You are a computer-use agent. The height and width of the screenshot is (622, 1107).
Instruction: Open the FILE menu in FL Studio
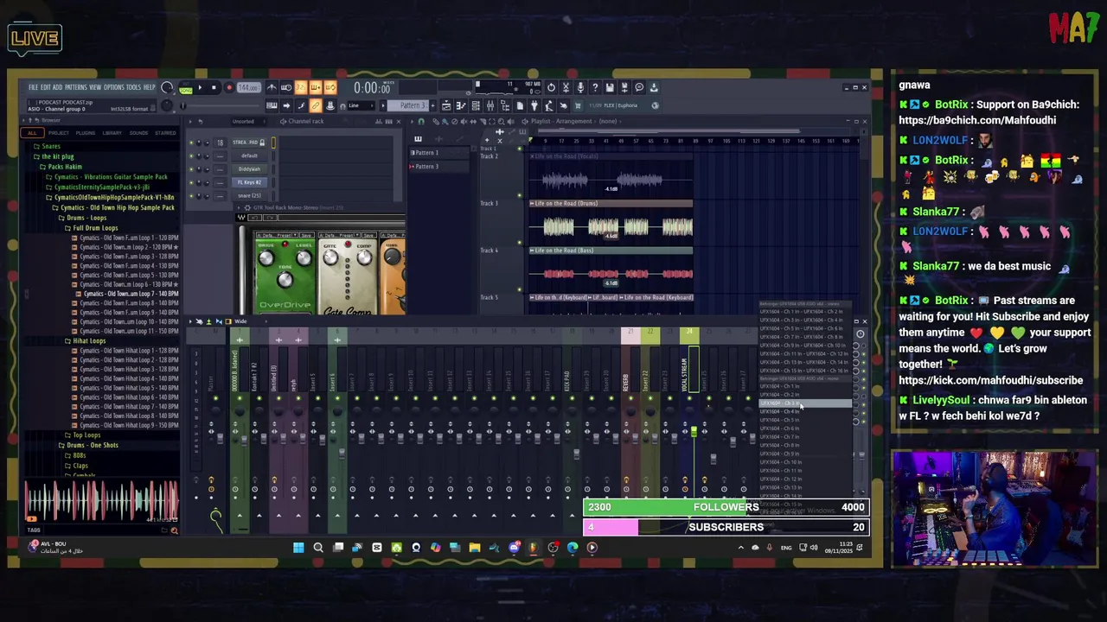[x=33, y=87]
